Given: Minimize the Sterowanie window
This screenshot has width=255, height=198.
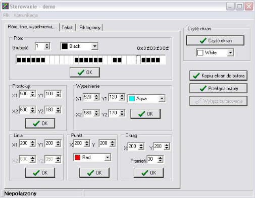Looking at the screenshot, I should [230, 7].
